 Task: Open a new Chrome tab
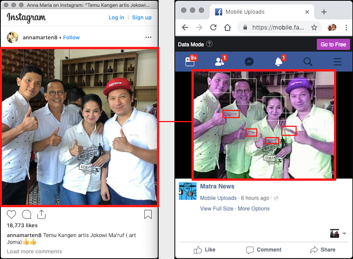[x=324, y=12]
